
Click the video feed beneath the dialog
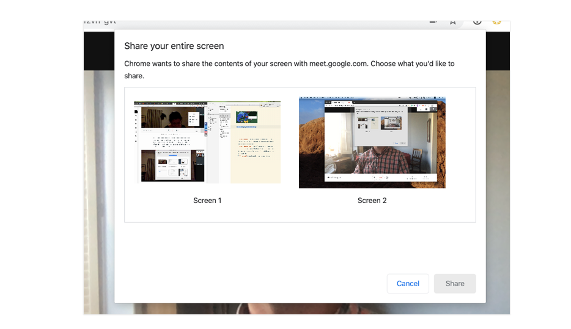coord(300,309)
